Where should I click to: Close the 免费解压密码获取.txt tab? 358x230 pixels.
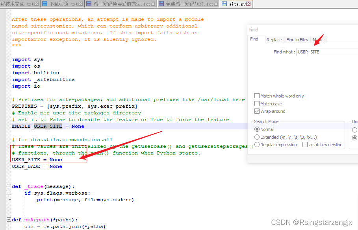pyautogui.click(x=216, y=4)
